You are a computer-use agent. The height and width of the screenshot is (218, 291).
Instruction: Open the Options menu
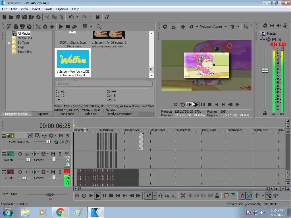click(62, 9)
